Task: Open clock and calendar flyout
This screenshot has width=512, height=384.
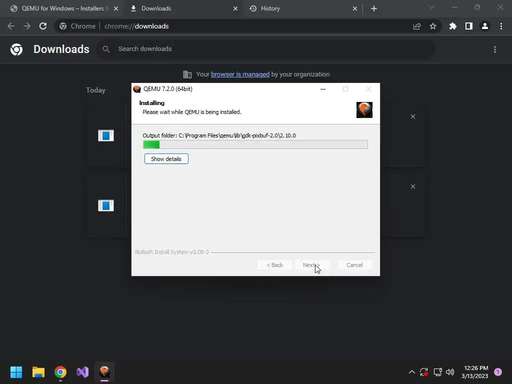Action: tap(475, 372)
